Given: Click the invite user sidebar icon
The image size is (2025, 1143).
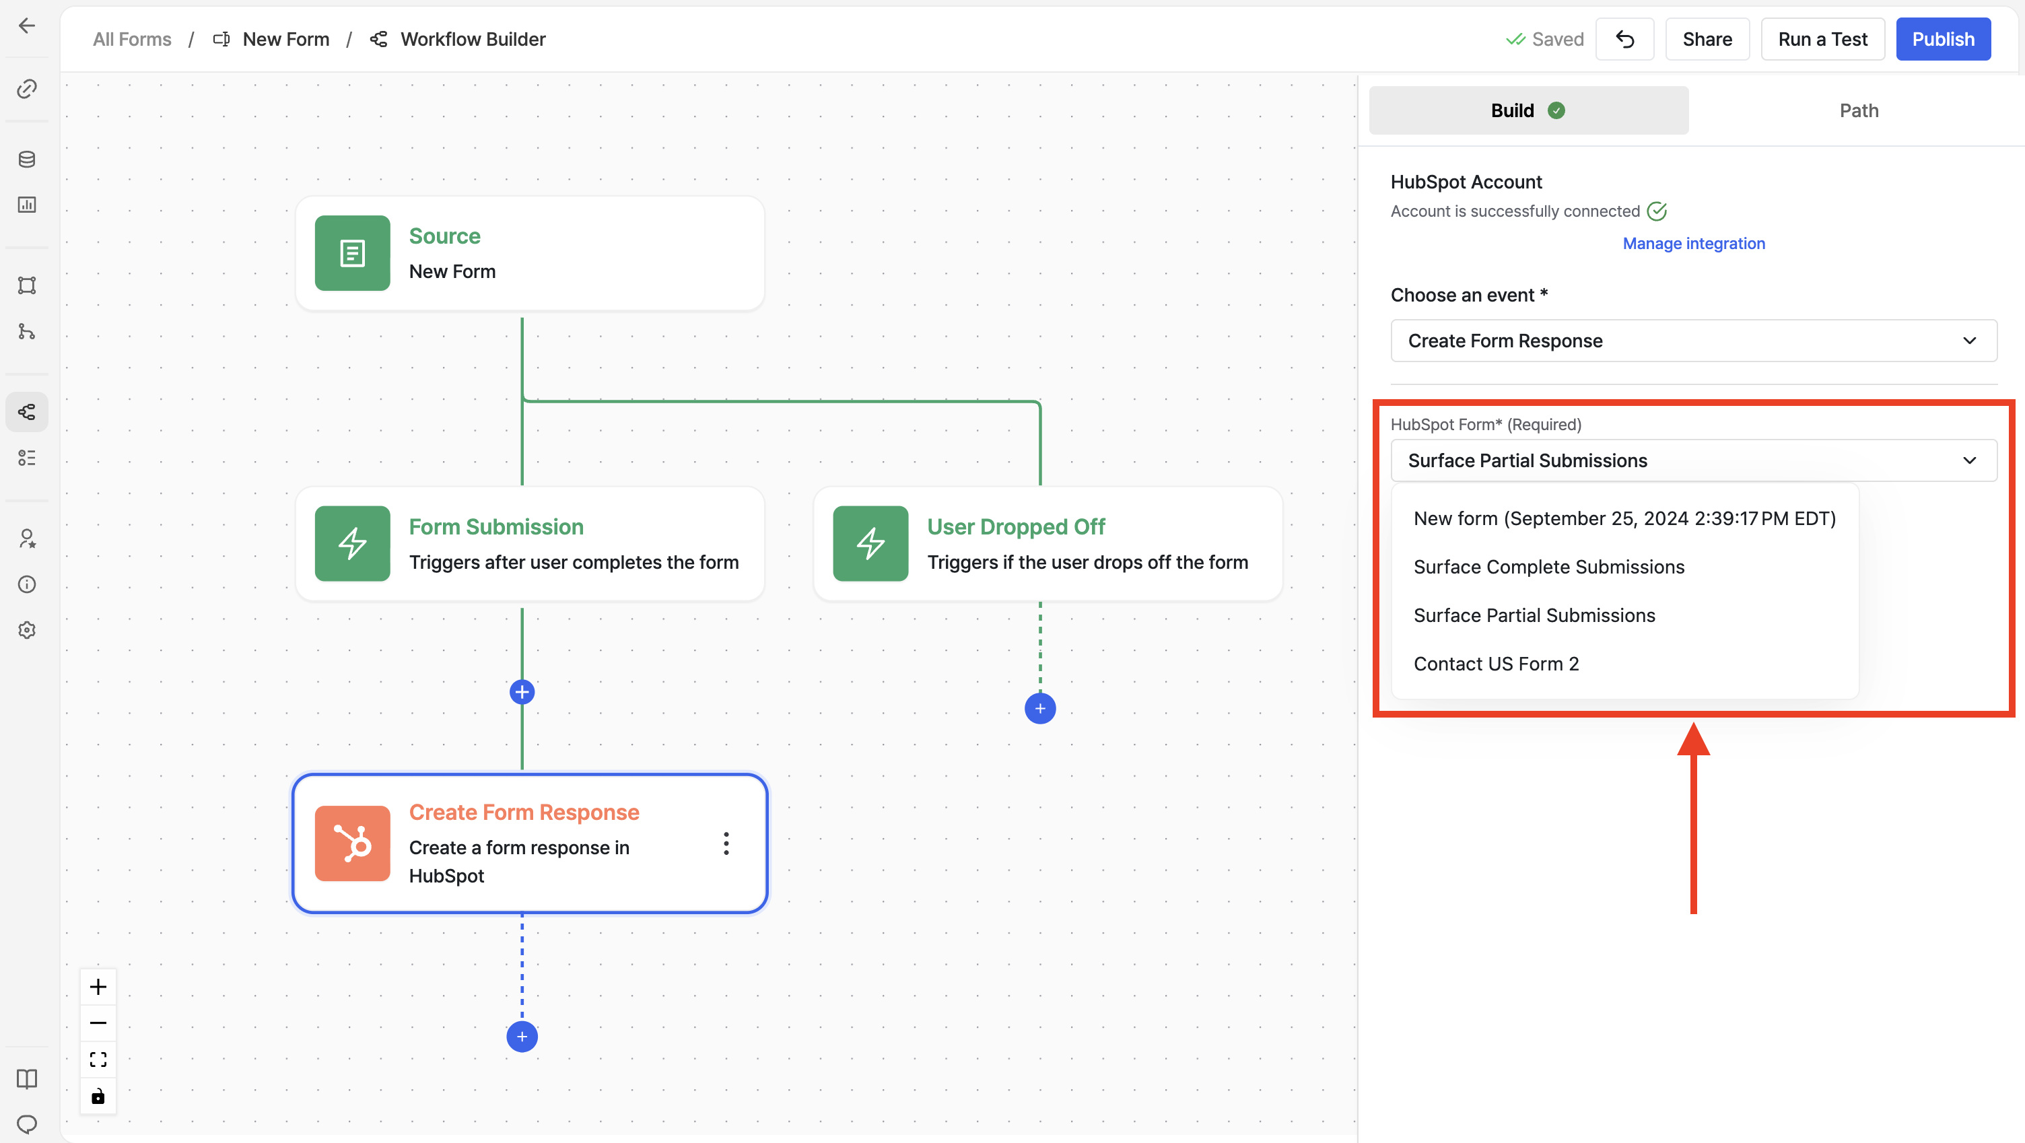Looking at the screenshot, I should pyautogui.click(x=28, y=538).
